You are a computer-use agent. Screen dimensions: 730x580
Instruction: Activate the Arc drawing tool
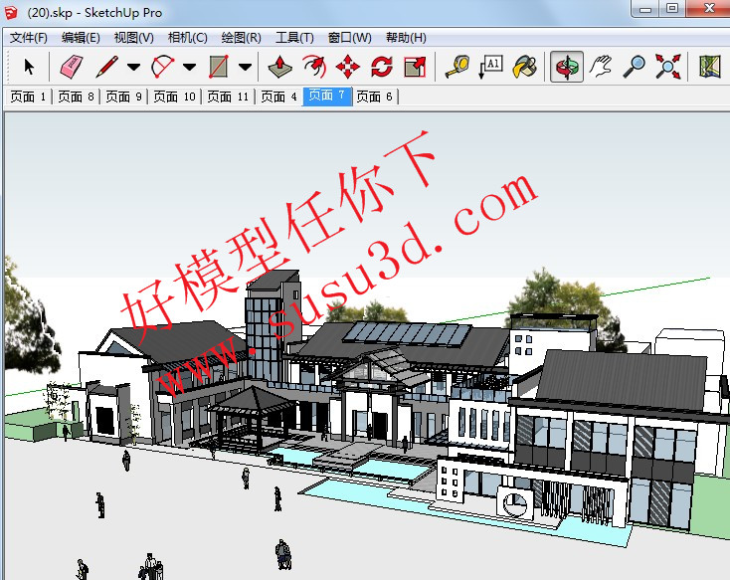click(163, 67)
